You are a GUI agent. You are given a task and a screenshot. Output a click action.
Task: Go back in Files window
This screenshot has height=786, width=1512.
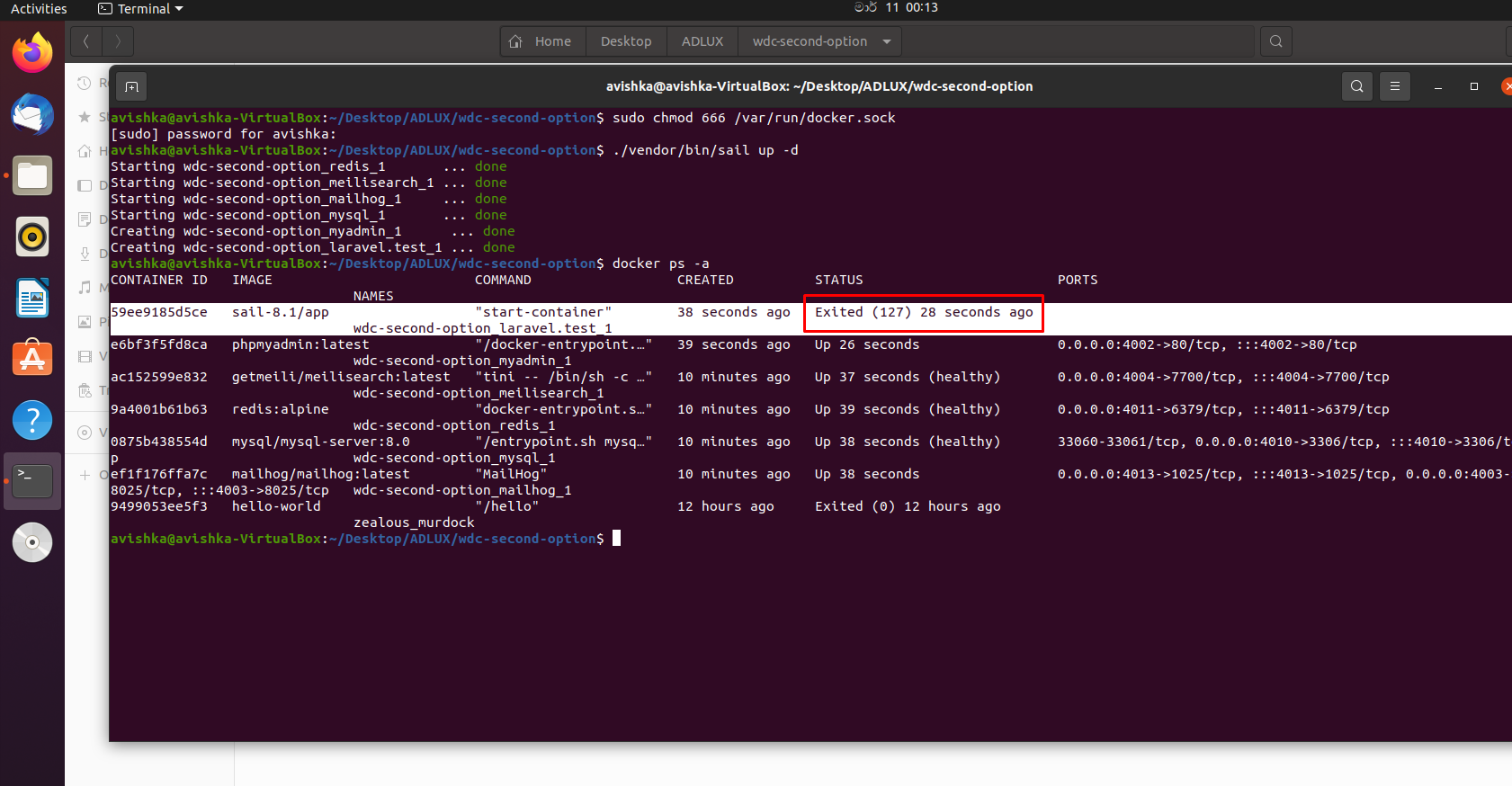coord(86,41)
